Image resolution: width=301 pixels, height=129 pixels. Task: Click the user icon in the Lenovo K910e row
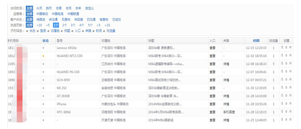[x=282, y=47]
